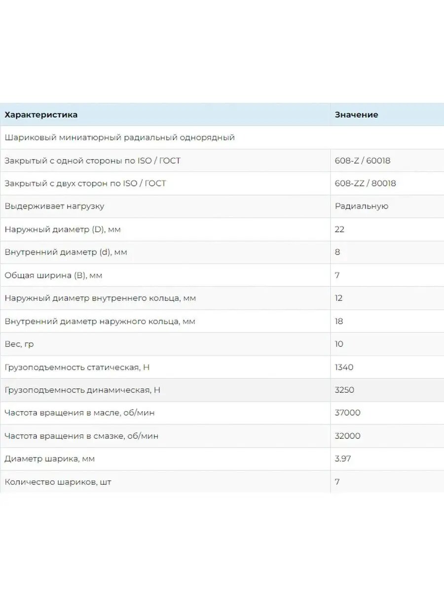Click the 37000 rotation speed value
This screenshot has width=444, height=593.
coord(348,413)
